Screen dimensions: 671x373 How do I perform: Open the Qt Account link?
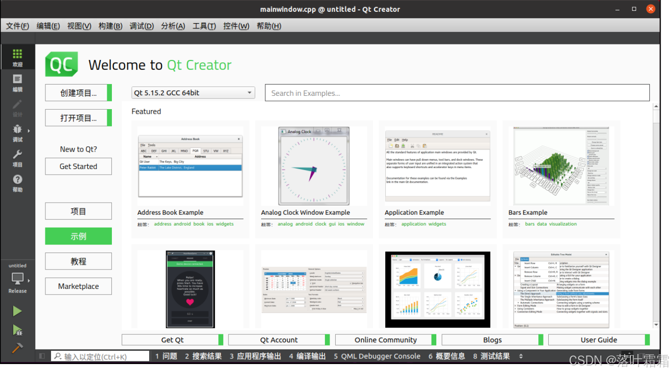pos(279,340)
